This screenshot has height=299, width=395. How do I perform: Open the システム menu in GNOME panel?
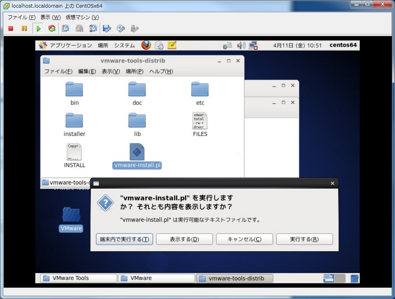point(124,45)
